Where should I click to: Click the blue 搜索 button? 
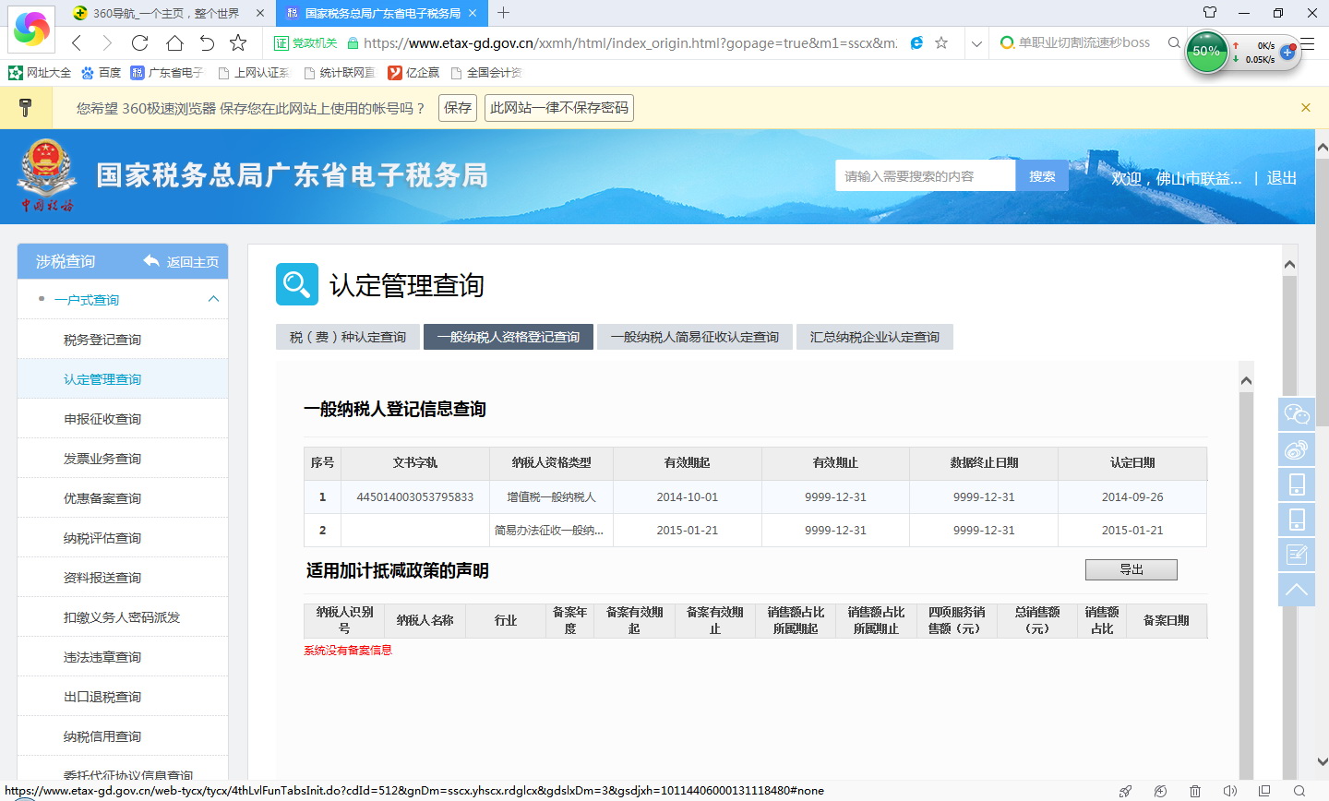coord(1042,176)
